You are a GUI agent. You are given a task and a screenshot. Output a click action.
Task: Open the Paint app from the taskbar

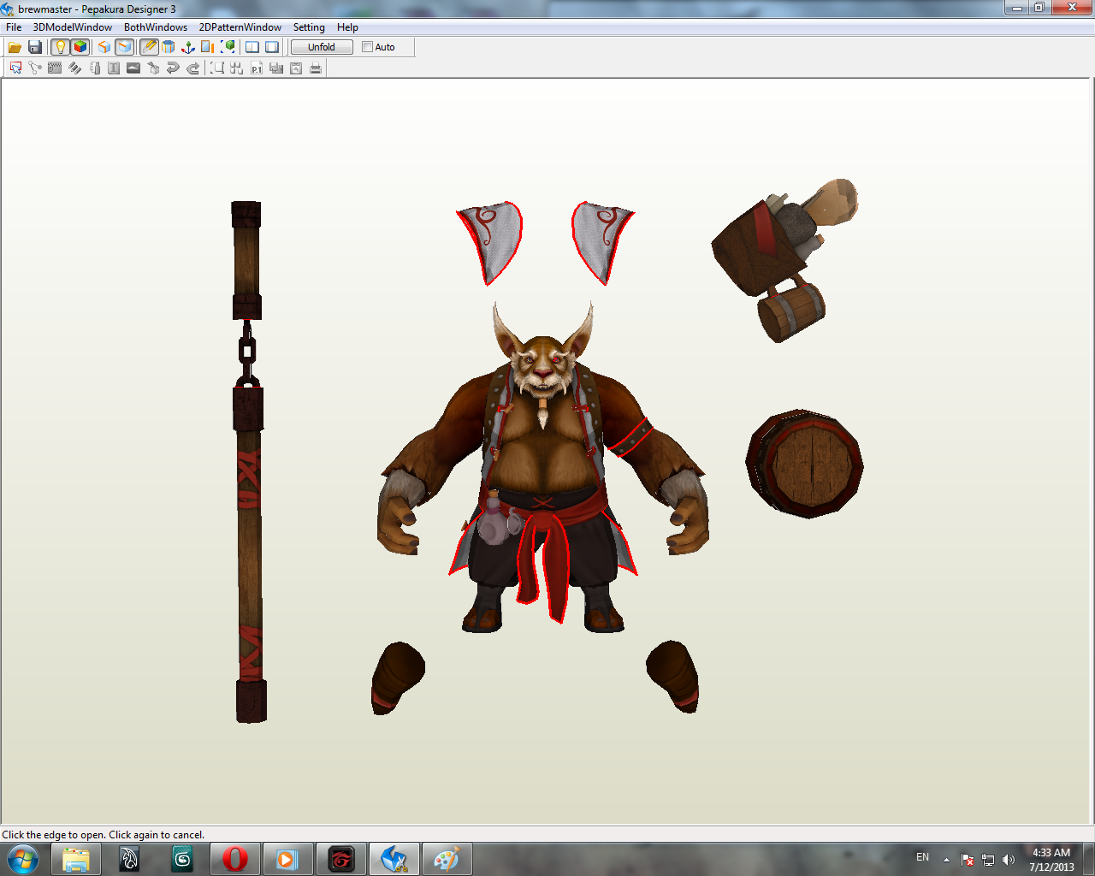tap(447, 859)
